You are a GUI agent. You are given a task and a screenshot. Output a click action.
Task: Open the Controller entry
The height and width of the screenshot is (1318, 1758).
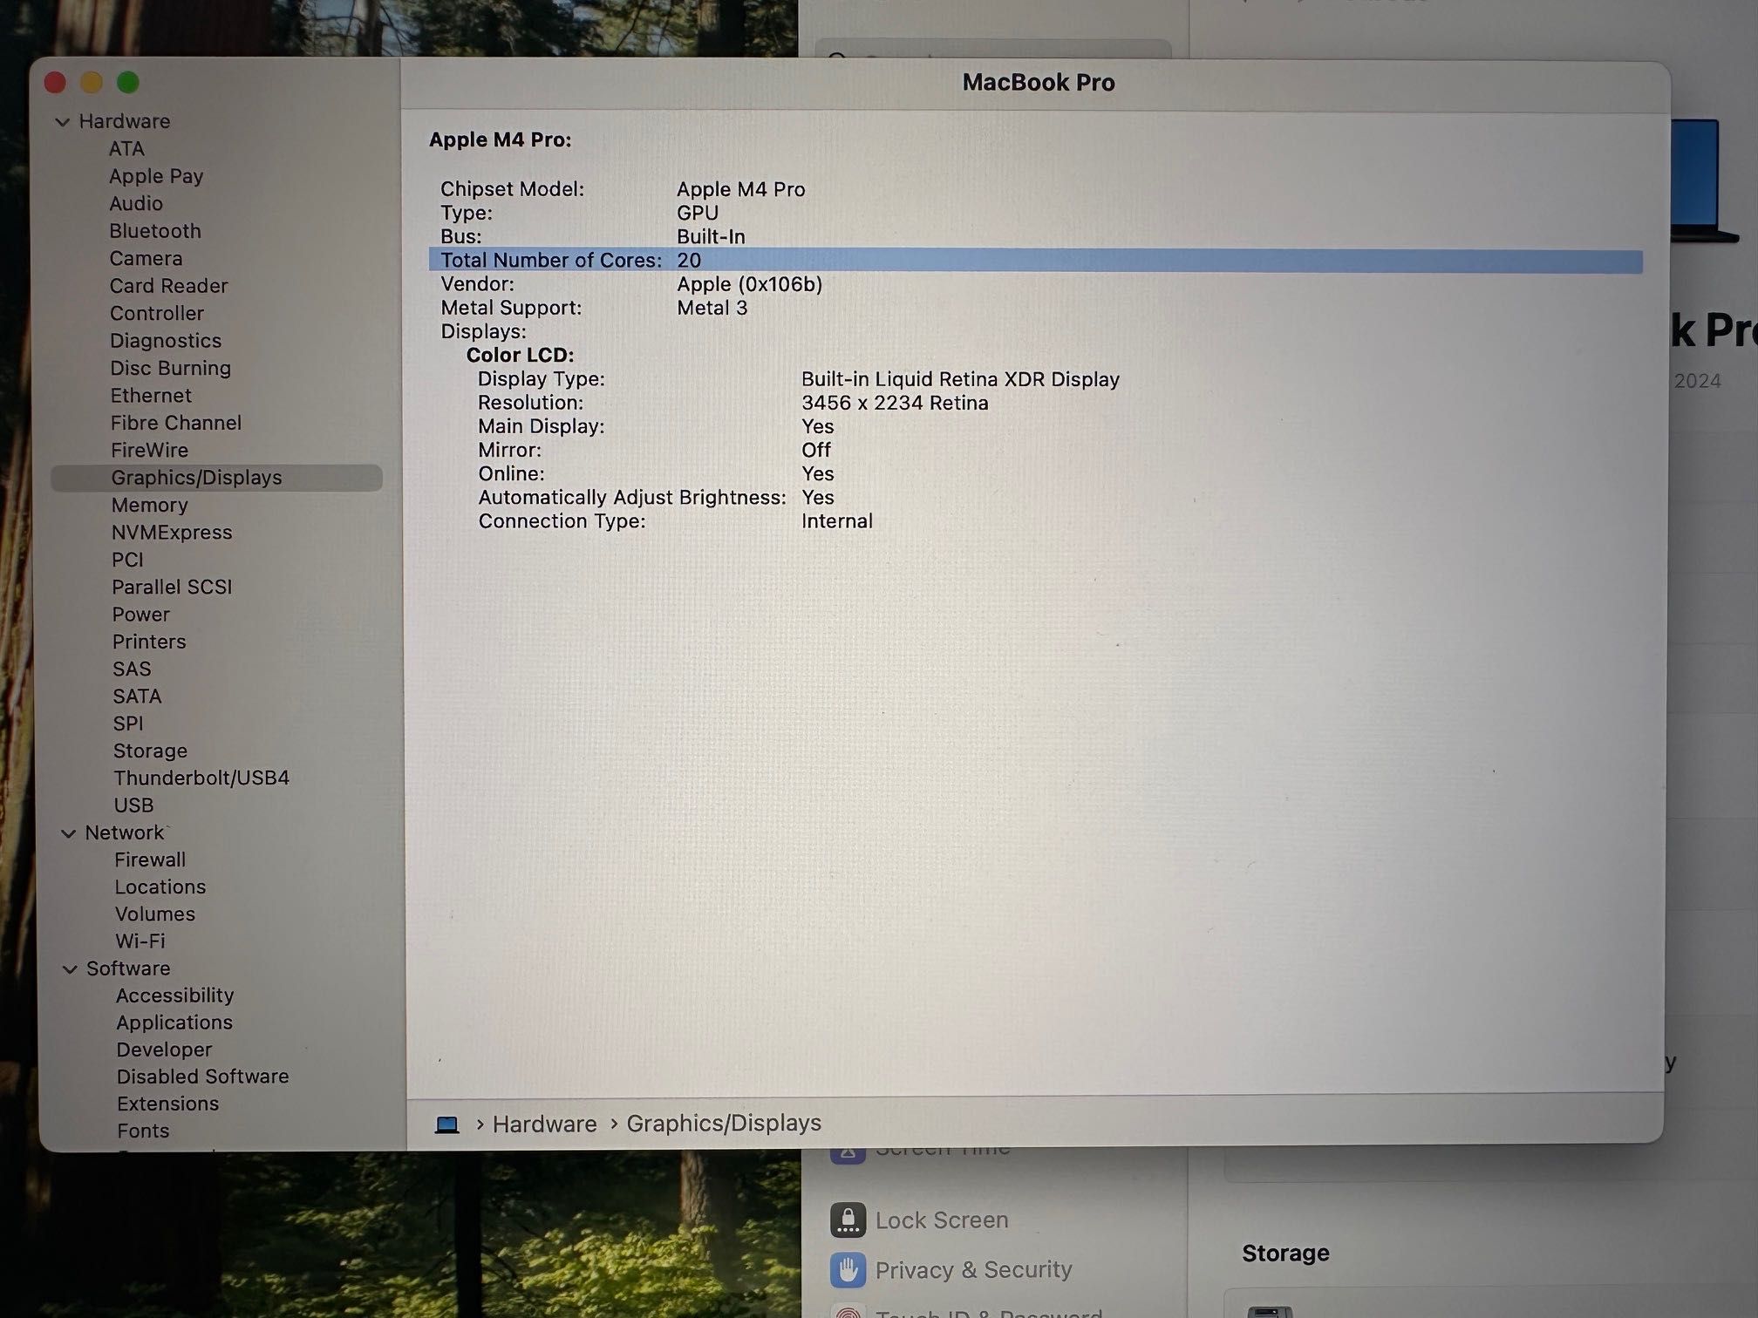tap(156, 313)
